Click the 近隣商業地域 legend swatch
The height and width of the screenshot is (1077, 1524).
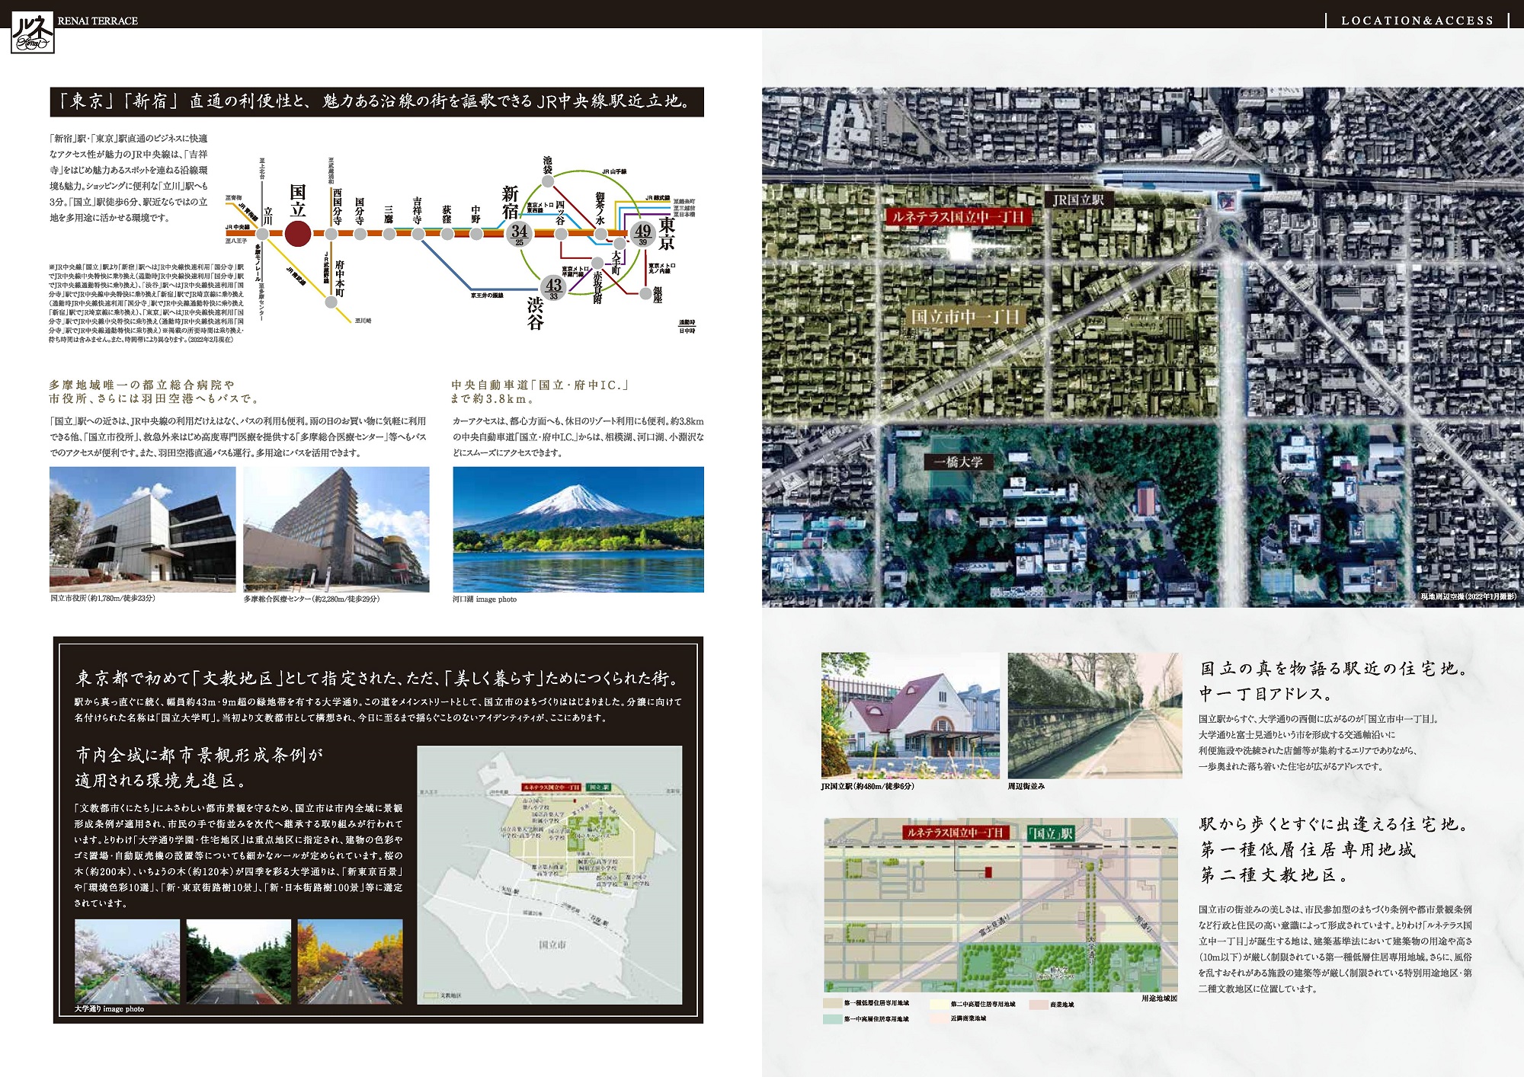pyautogui.click(x=939, y=1018)
